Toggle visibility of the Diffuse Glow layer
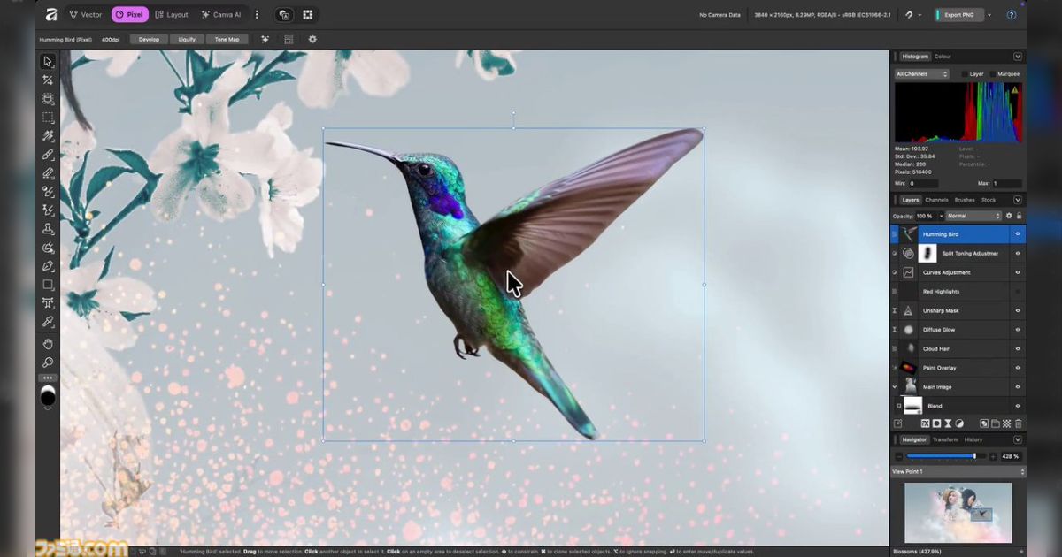The image size is (1062, 557). [x=1017, y=329]
